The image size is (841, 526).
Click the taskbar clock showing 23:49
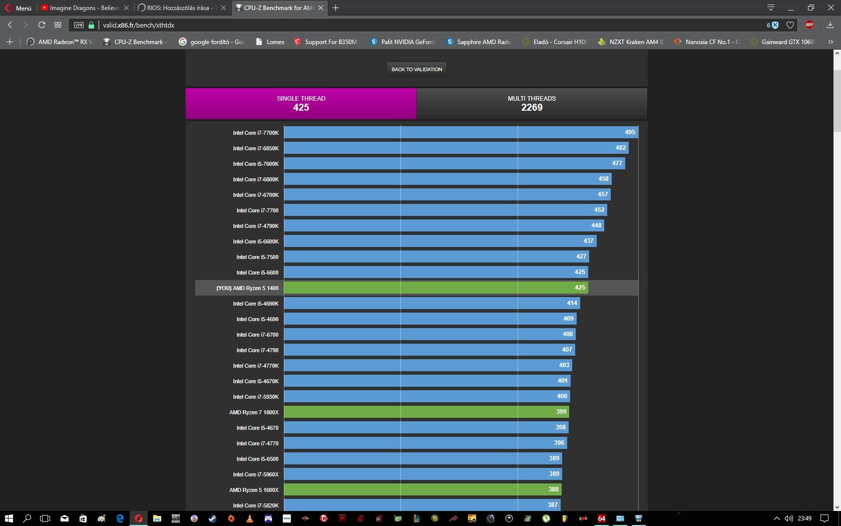(x=804, y=518)
